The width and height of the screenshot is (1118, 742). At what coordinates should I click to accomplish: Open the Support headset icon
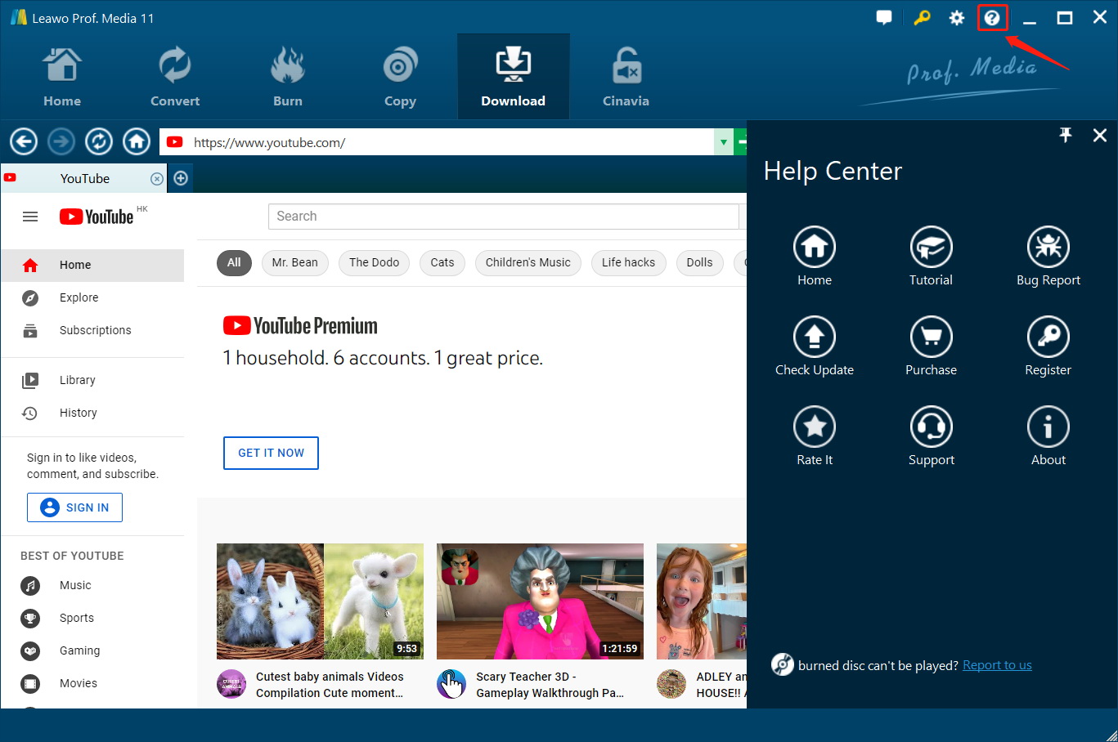(931, 427)
